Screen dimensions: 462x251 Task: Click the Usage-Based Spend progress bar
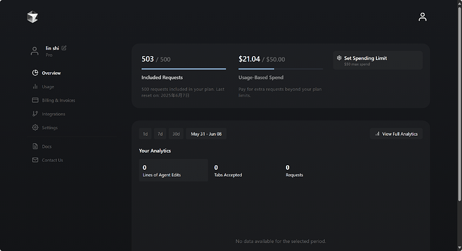click(281, 69)
